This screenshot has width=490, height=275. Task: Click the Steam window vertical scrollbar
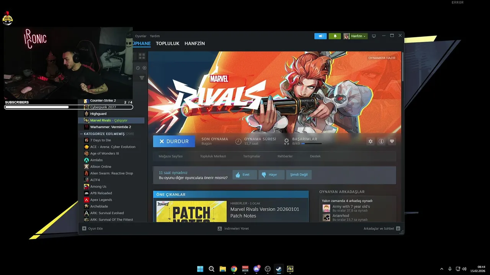[403, 66]
